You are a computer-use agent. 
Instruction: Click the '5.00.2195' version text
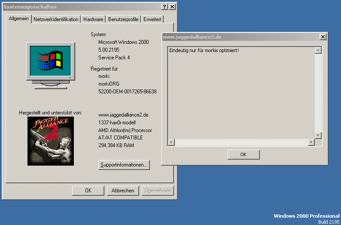109,50
